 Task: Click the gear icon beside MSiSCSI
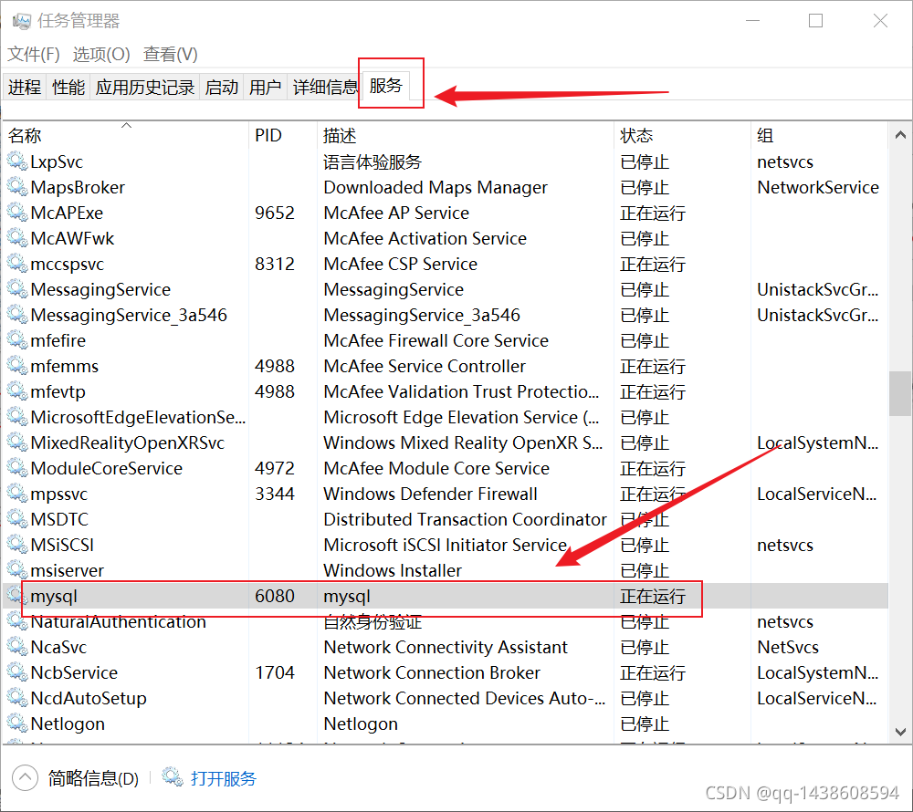16,545
